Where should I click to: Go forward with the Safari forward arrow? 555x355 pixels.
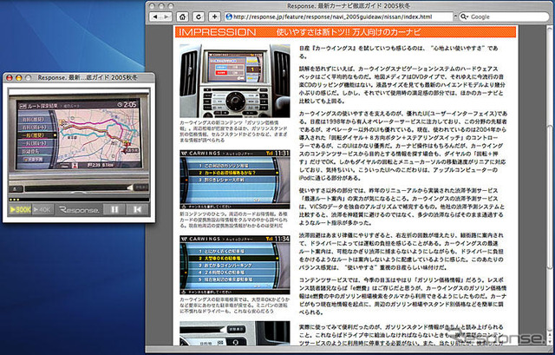[166, 16]
